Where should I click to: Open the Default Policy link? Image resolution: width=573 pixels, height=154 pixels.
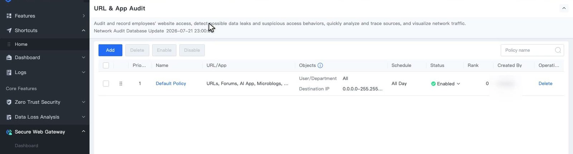(x=171, y=83)
